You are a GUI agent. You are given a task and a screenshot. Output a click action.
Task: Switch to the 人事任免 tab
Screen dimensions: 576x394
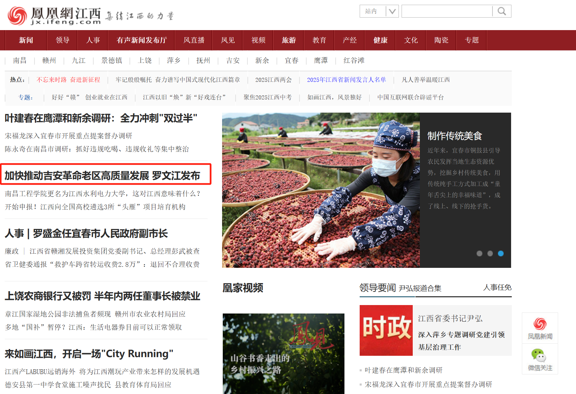pos(497,287)
